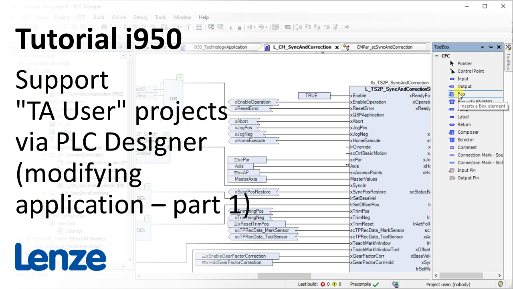The image size is (513, 289).
Task: Switch to CMPar_scSyncAndCorrection tab
Action: [384, 47]
